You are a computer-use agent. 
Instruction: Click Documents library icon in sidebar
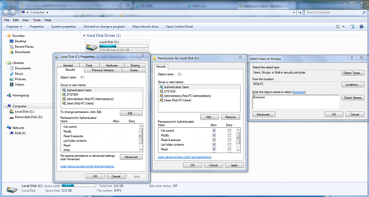(x=11, y=68)
